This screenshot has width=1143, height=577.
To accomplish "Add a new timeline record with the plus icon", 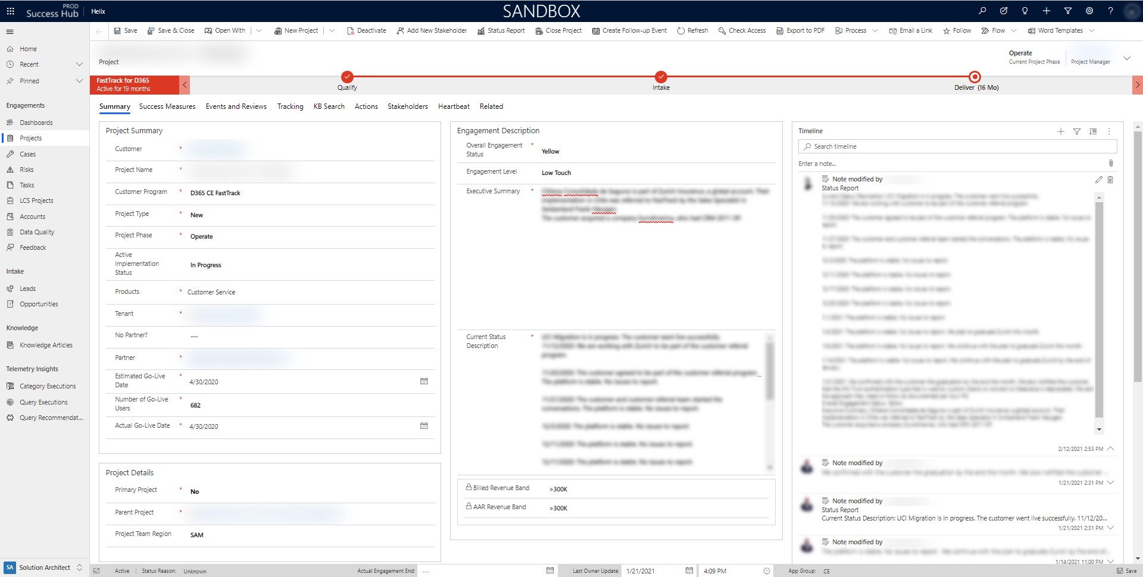I will pyautogui.click(x=1061, y=131).
